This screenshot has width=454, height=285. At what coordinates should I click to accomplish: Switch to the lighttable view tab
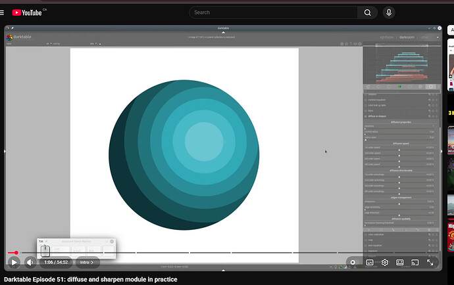point(388,37)
